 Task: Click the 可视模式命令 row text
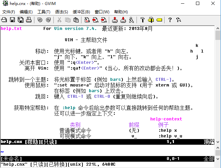coord(75,136)
